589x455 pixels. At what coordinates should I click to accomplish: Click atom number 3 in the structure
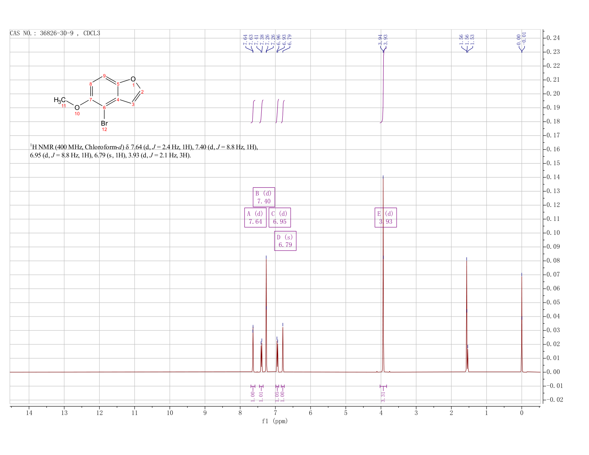tap(133, 104)
